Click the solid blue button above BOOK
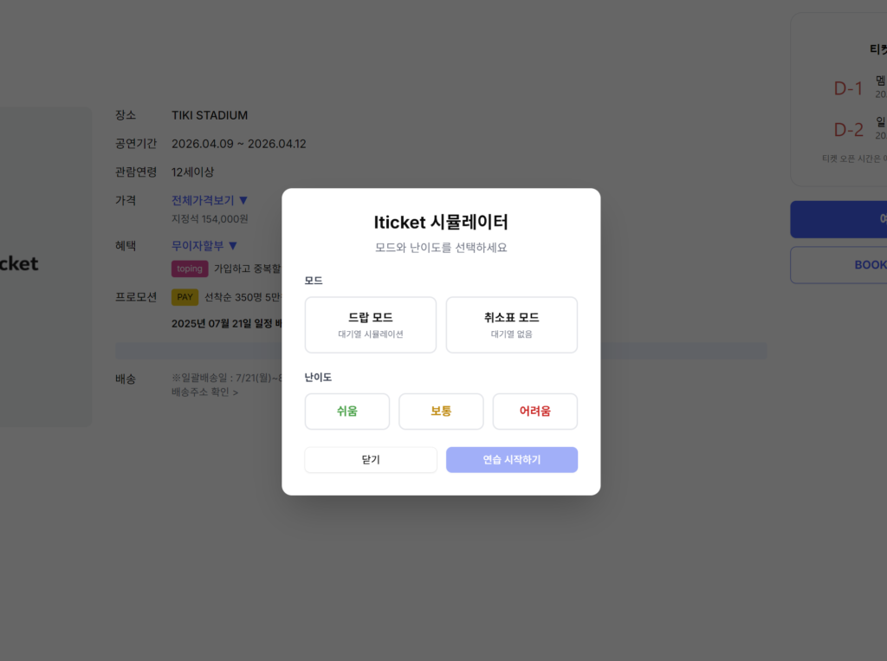Screen dimensions: 887x661 tap(838, 219)
